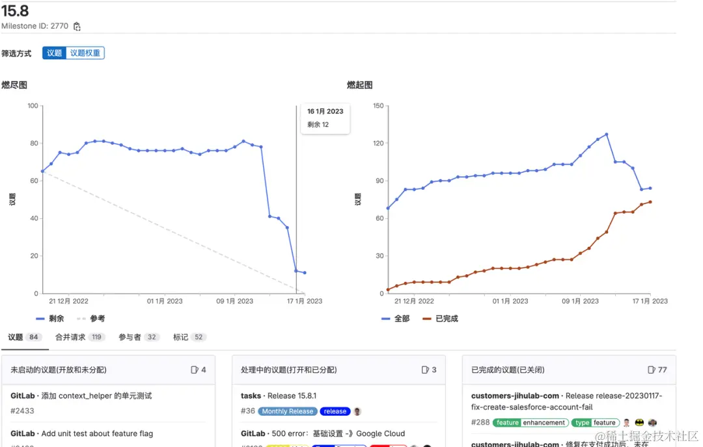
Task: Open the 参与者 tab
Action: click(x=132, y=337)
